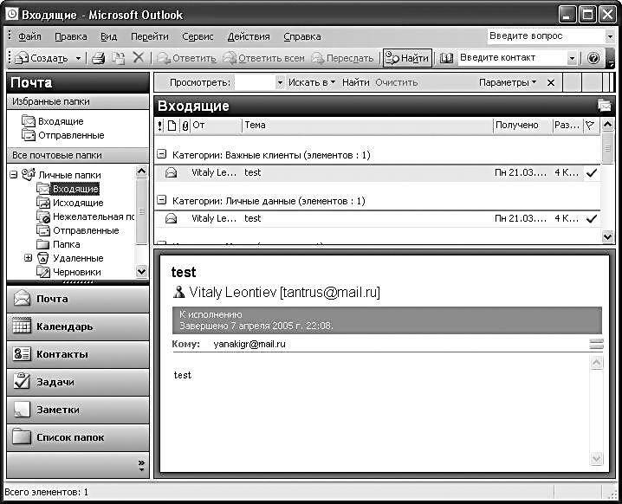Click the Delete (X) toolbar icon
622x504 pixels.
tap(138, 58)
